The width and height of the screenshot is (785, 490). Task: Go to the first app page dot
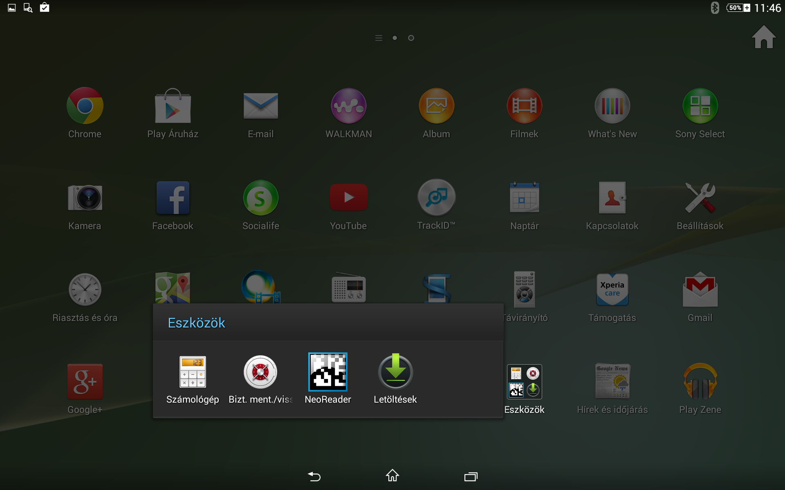pos(395,38)
